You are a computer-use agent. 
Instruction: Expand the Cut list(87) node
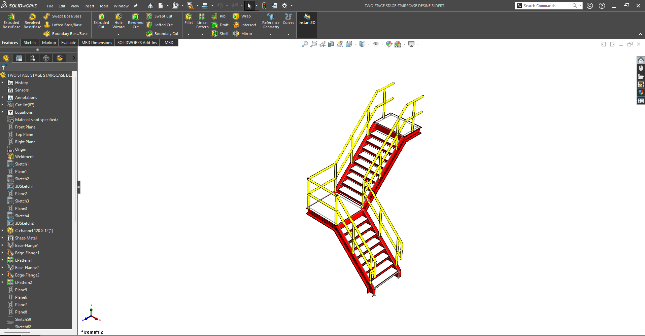click(2, 105)
